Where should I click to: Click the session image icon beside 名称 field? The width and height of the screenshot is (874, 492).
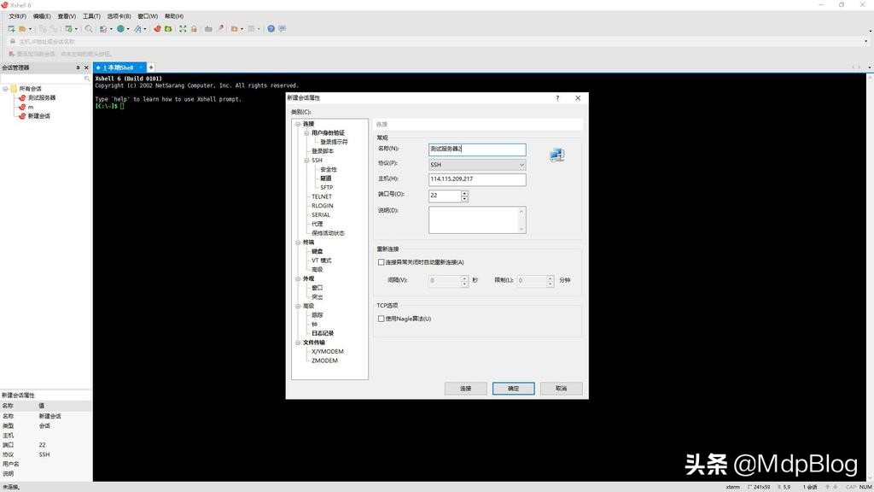pos(558,155)
